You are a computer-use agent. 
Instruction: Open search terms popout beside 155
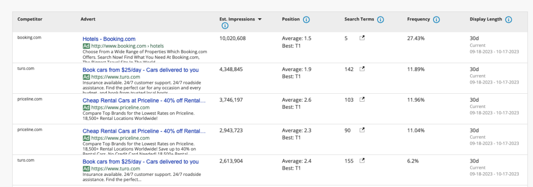tap(362, 161)
